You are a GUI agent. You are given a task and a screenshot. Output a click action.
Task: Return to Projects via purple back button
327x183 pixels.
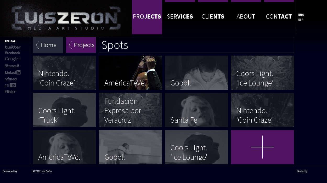[x=81, y=45]
